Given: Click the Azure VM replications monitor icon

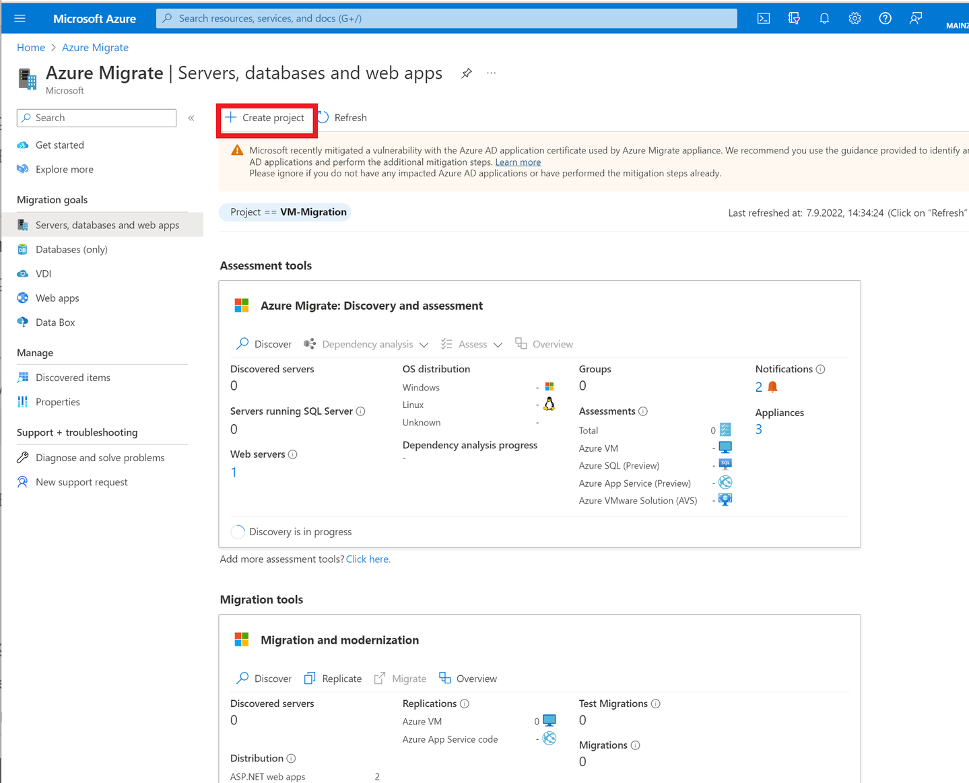Looking at the screenshot, I should coord(549,720).
